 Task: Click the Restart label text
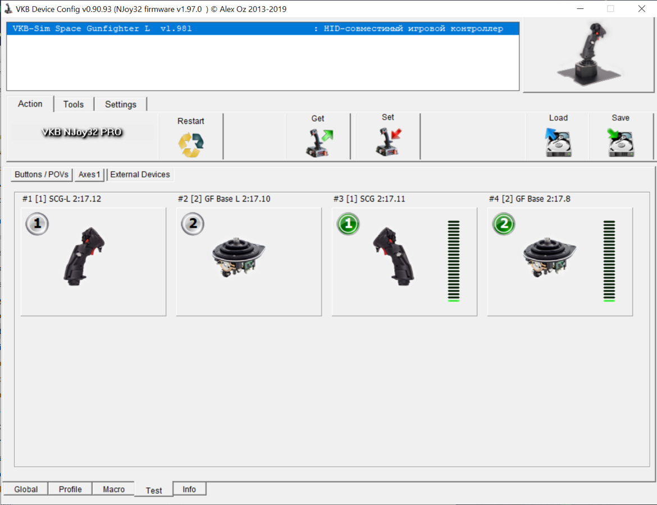pos(191,121)
